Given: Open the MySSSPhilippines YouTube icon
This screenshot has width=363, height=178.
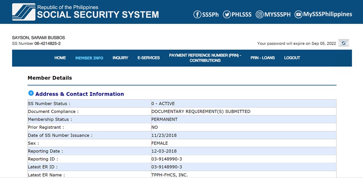Looking at the screenshot, I should point(298,14).
